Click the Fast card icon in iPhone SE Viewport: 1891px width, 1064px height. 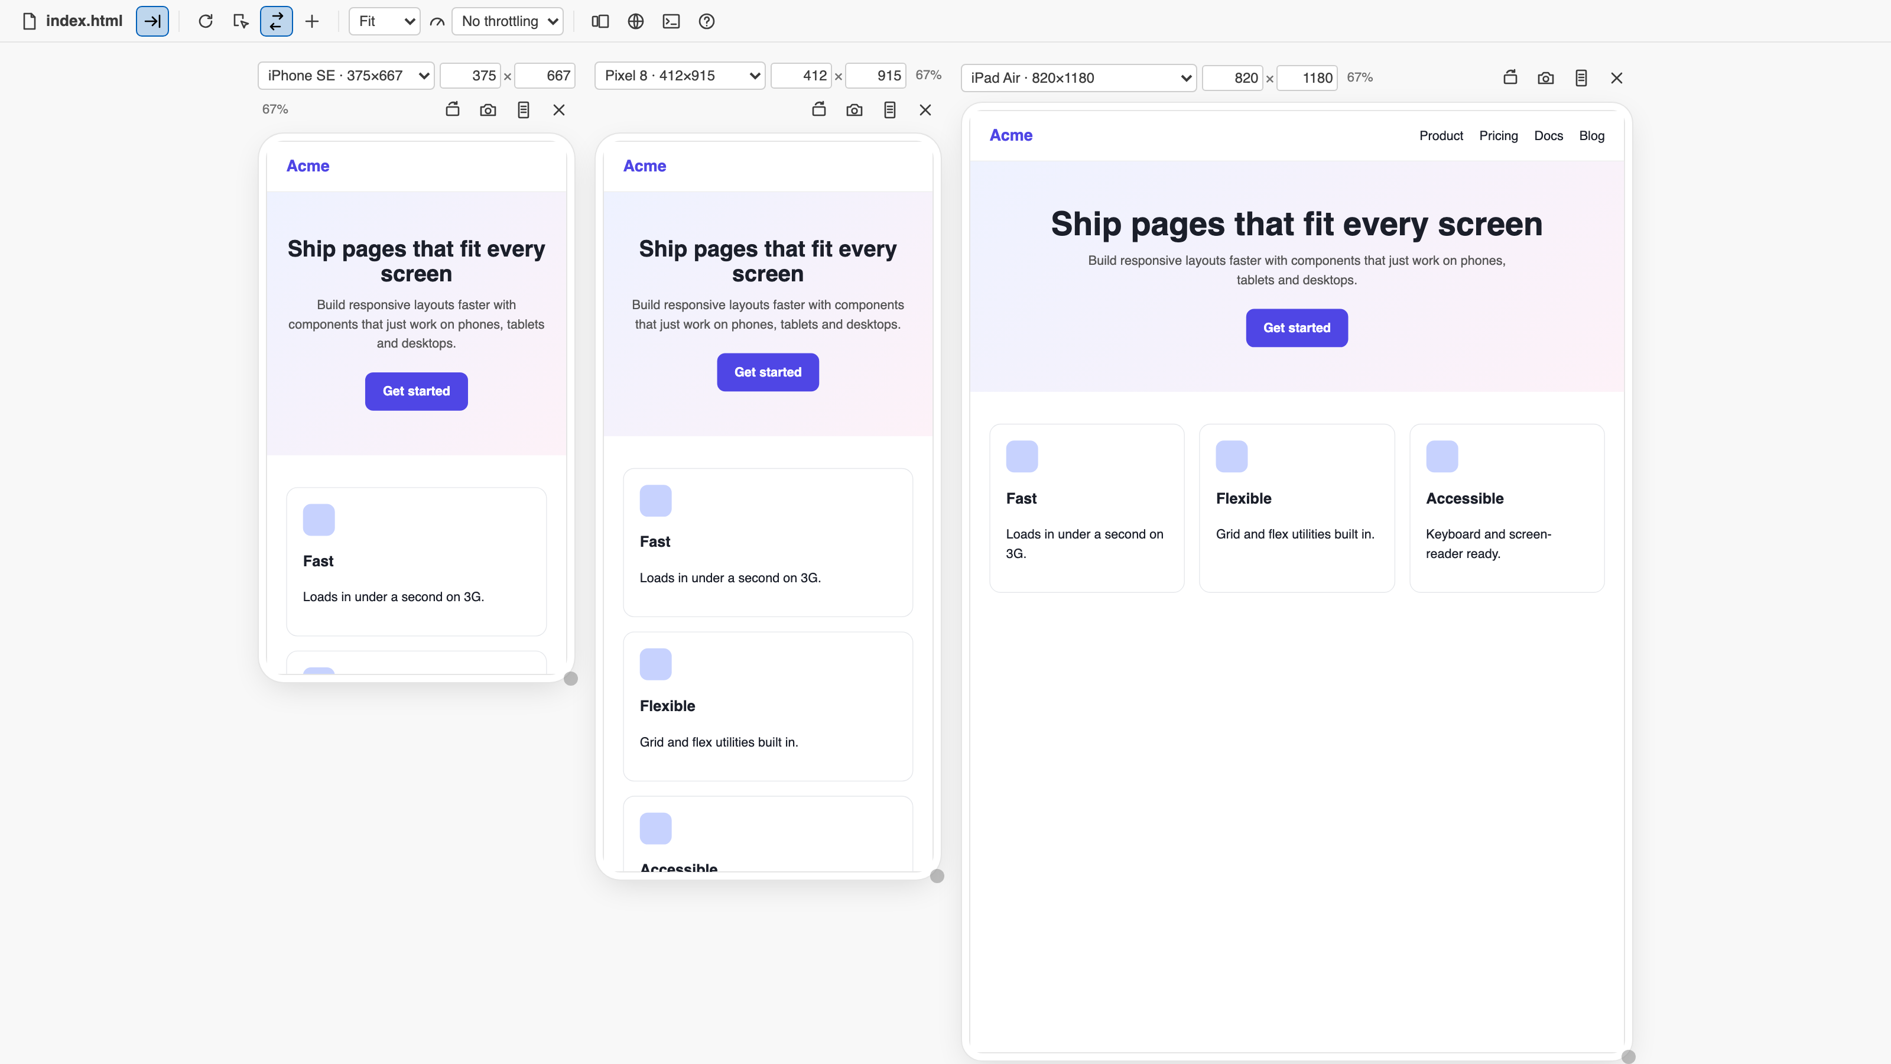tap(319, 520)
